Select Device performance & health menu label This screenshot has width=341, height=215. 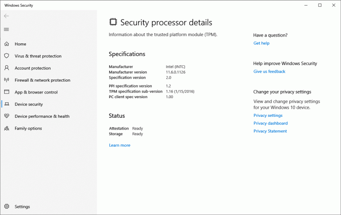(x=42, y=116)
